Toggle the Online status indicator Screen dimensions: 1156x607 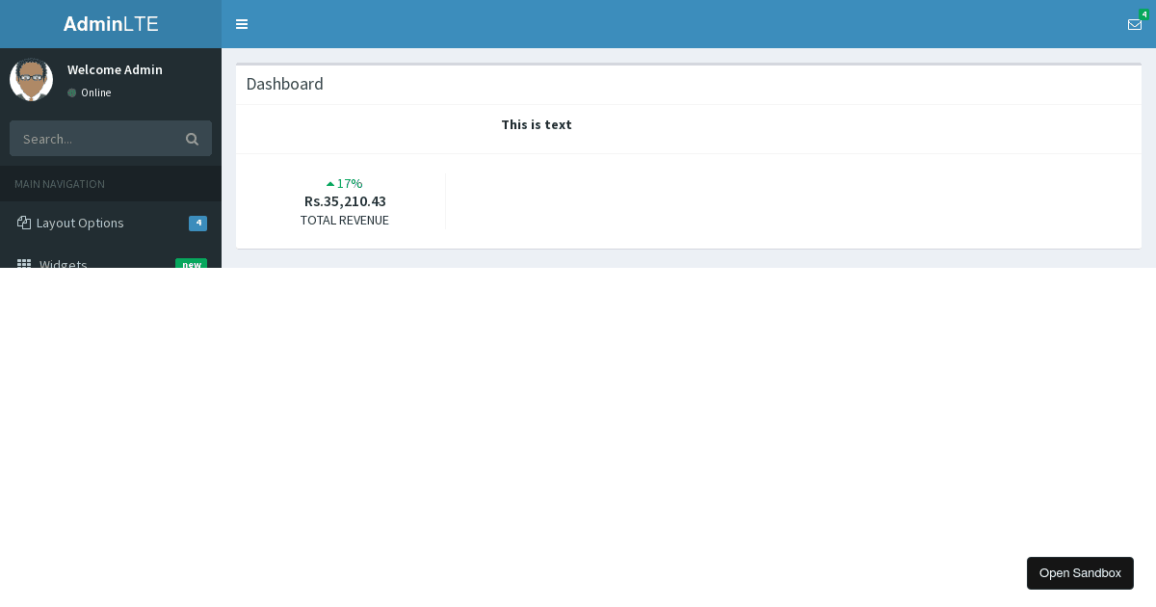click(x=71, y=92)
